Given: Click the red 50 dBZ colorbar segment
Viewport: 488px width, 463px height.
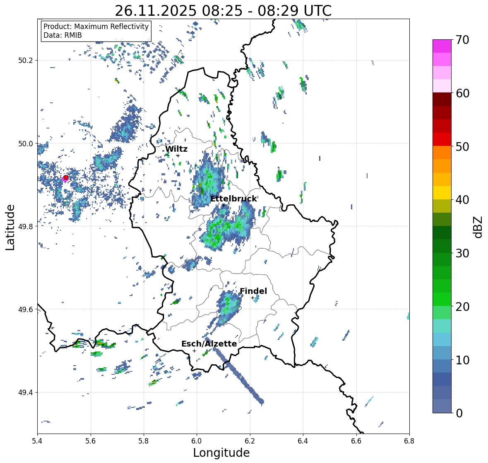Looking at the screenshot, I should pyautogui.click(x=442, y=139).
